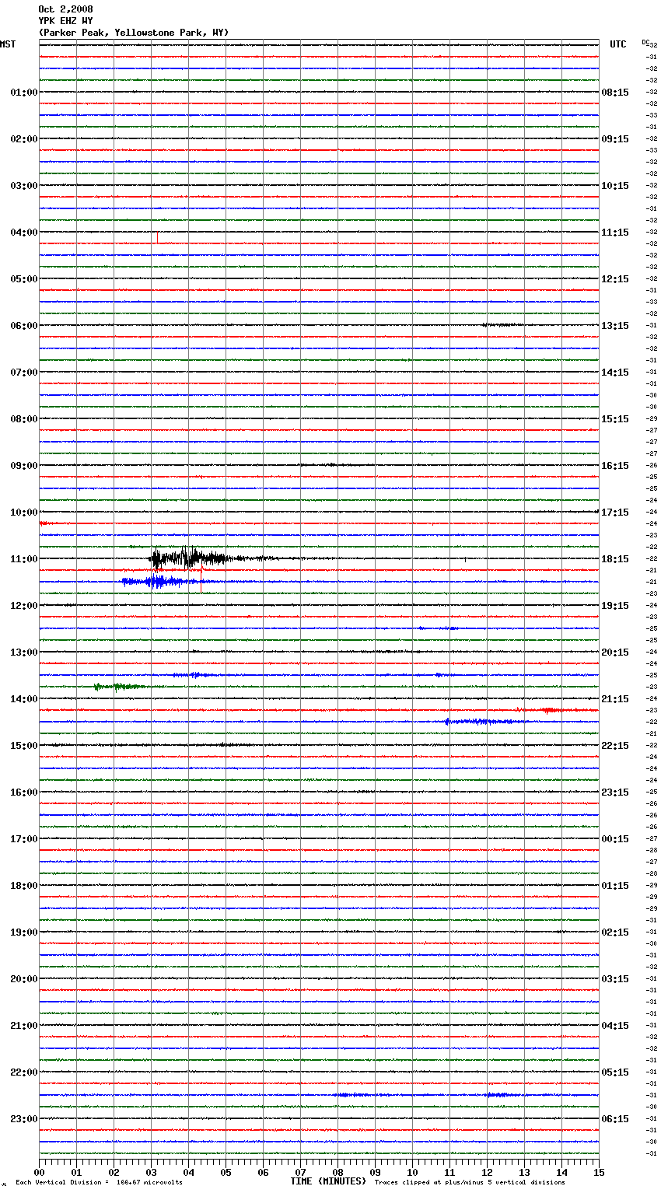
Task: Click the blue tremor signal below the 14:00 row
Action: pos(486,722)
